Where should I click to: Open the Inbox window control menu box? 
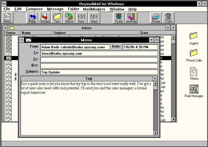[x=6, y=28]
